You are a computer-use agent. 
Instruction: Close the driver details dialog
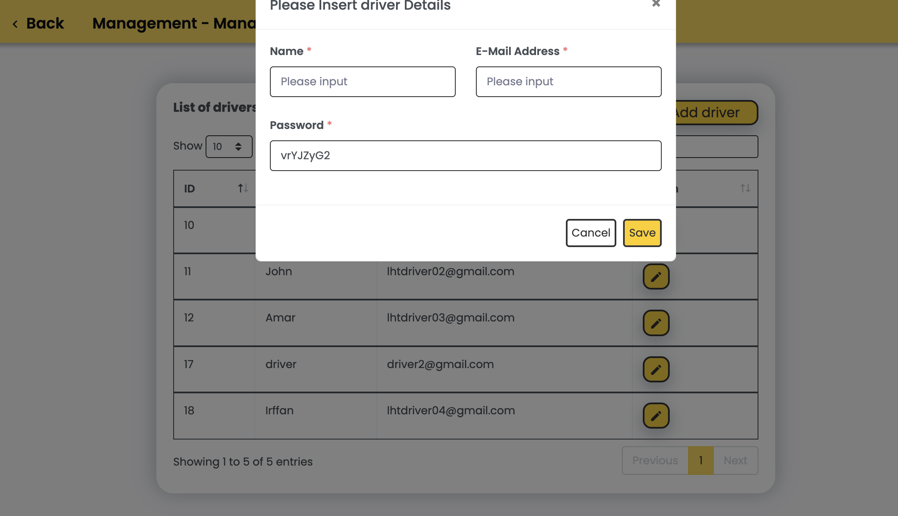656,4
